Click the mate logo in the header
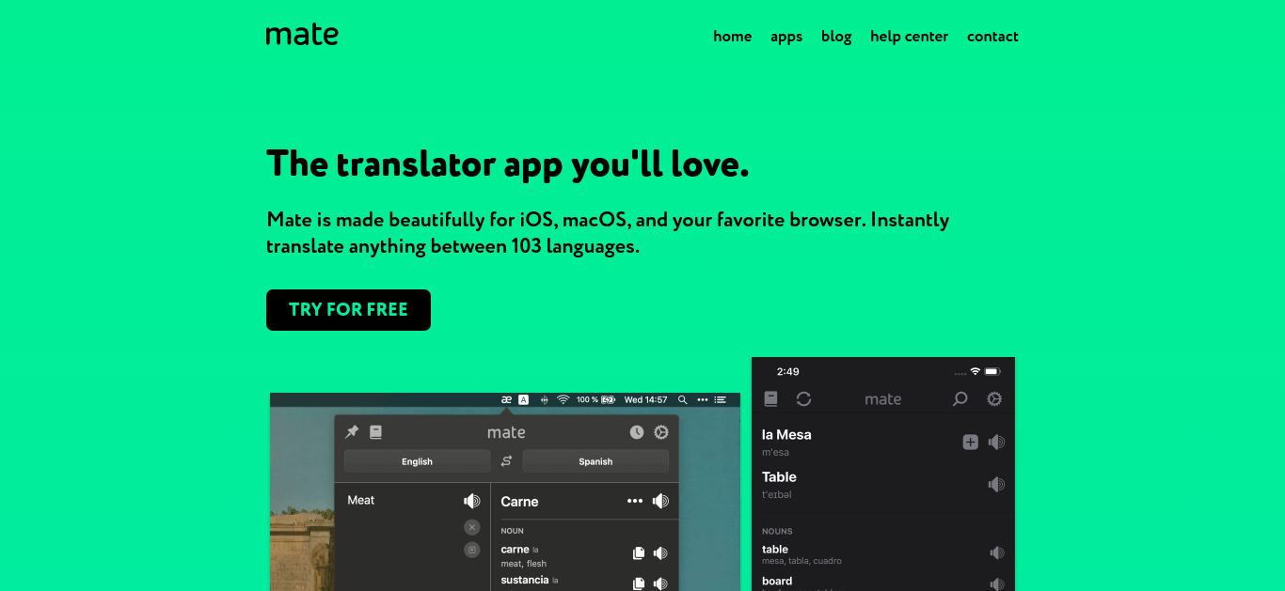Screen dimensions: 1285x591 point(302,36)
